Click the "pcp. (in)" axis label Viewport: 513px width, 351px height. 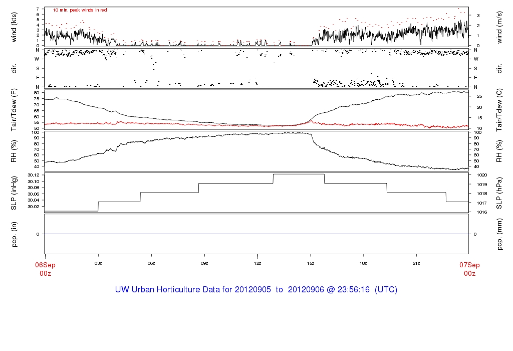click(14, 234)
